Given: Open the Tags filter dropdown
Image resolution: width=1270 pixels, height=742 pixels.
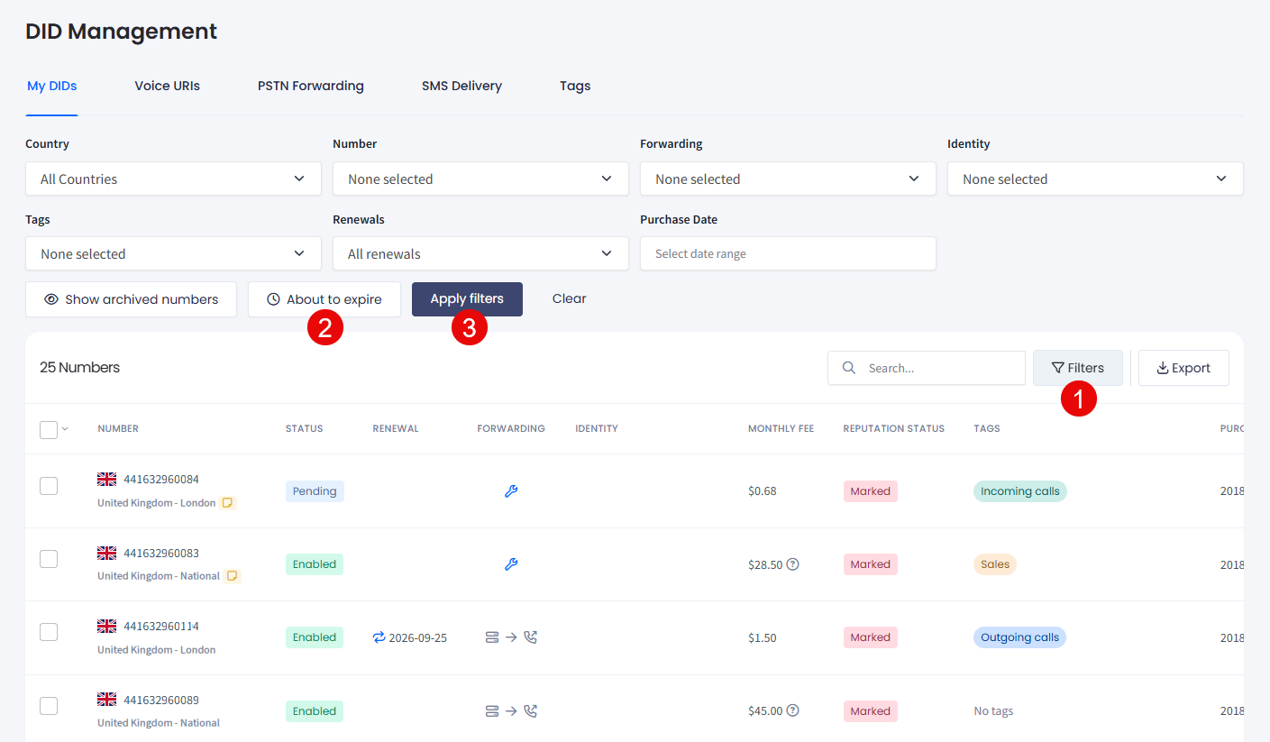Looking at the screenshot, I should pyautogui.click(x=173, y=253).
